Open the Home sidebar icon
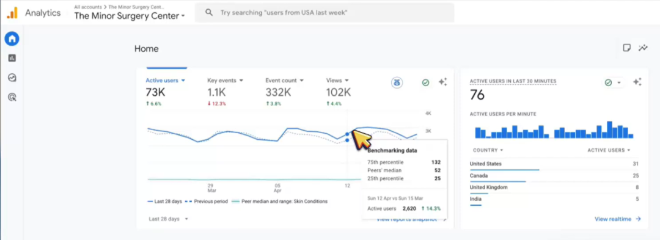This screenshot has height=240, width=660. (x=12, y=39)
